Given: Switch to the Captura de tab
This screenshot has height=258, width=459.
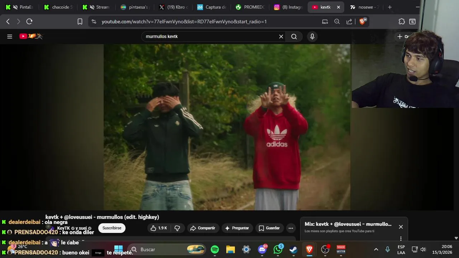Looking at the screenshot, I should (212, 7).
